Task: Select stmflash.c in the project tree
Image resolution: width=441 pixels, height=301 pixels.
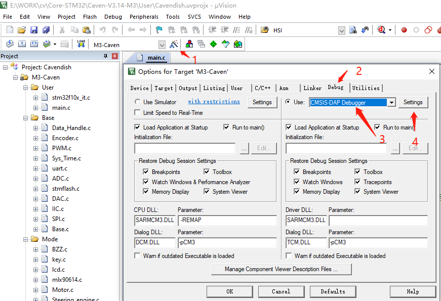Action: (65, 189)
